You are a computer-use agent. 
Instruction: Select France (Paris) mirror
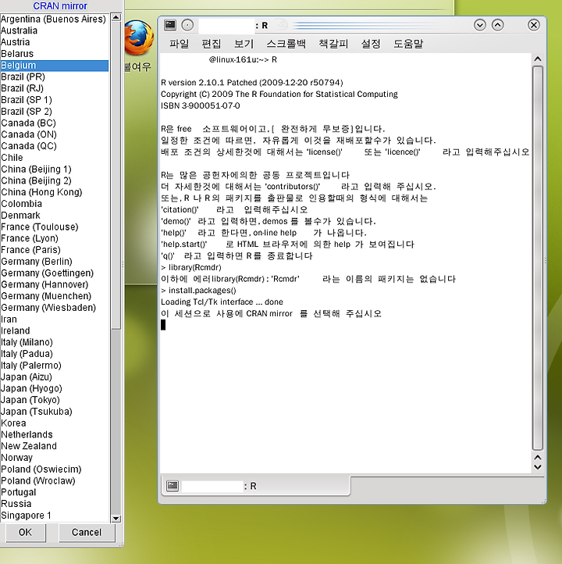point(55,250)
